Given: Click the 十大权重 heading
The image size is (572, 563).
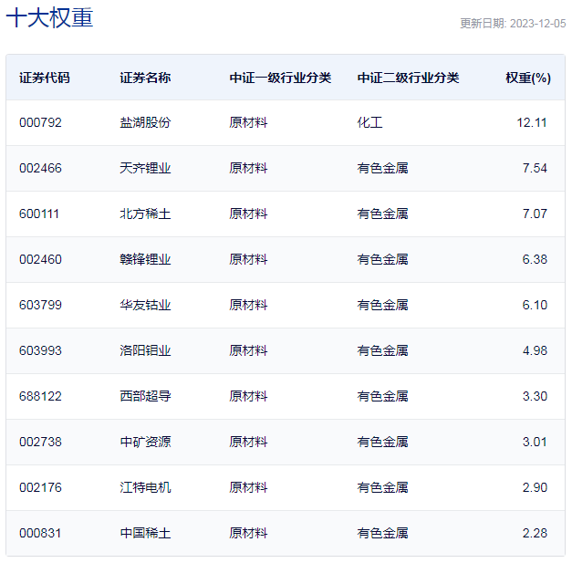Looking at the screenshot, I should point(49,17).
